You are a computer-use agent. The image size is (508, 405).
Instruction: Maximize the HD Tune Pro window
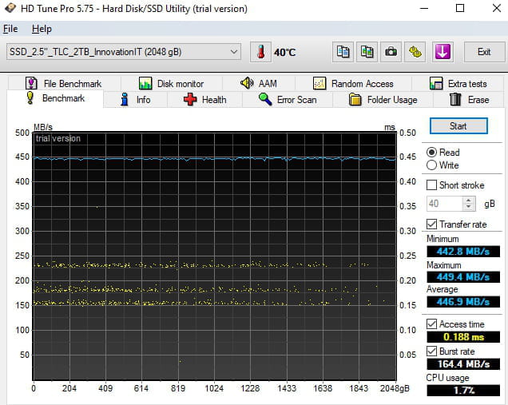[x=460, y=8]
